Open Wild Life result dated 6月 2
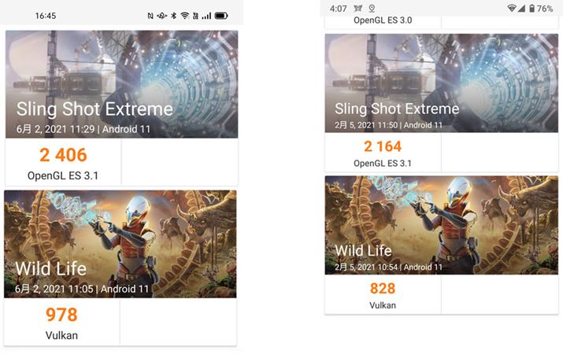563x354 pixels. click(x=120, y=244)
